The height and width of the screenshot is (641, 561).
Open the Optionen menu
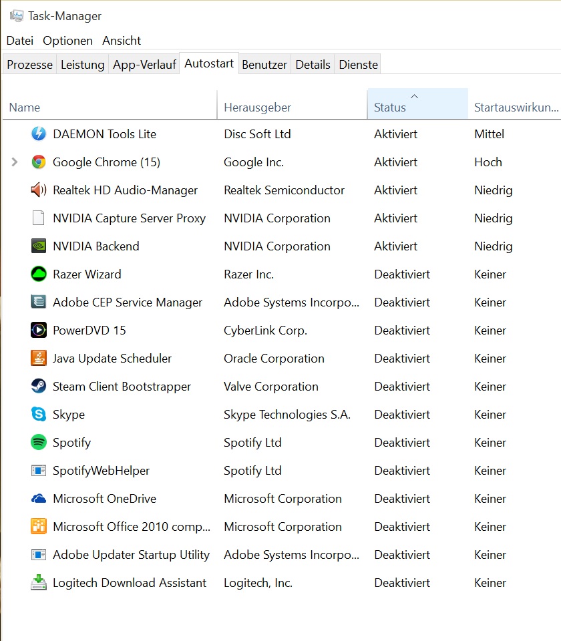67,41
